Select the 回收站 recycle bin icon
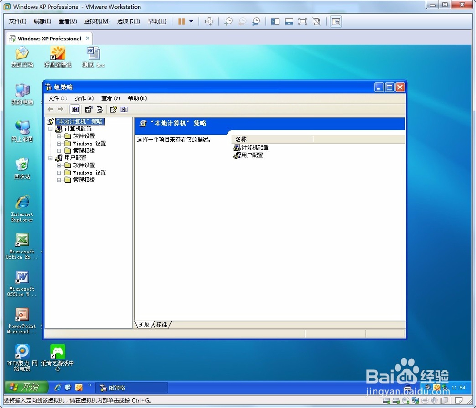Screen dimensions: 476x408 point(22,169)
